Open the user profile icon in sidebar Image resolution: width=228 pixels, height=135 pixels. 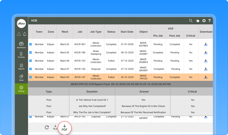point(19,34)
